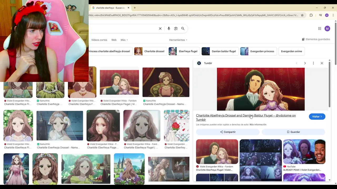337x189 pixels.
Task: Switch to the Videos cortos tab
Action: (x=99, y=40)
